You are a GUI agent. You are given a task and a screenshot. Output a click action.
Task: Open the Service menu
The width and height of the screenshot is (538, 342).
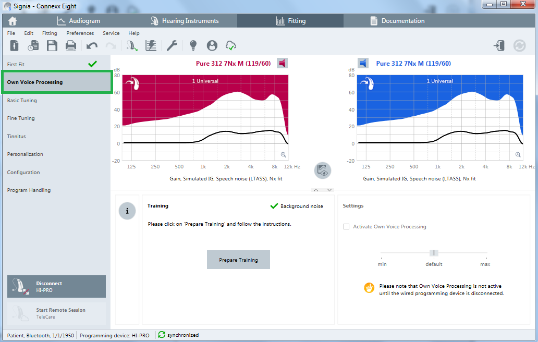coord(111,33)
